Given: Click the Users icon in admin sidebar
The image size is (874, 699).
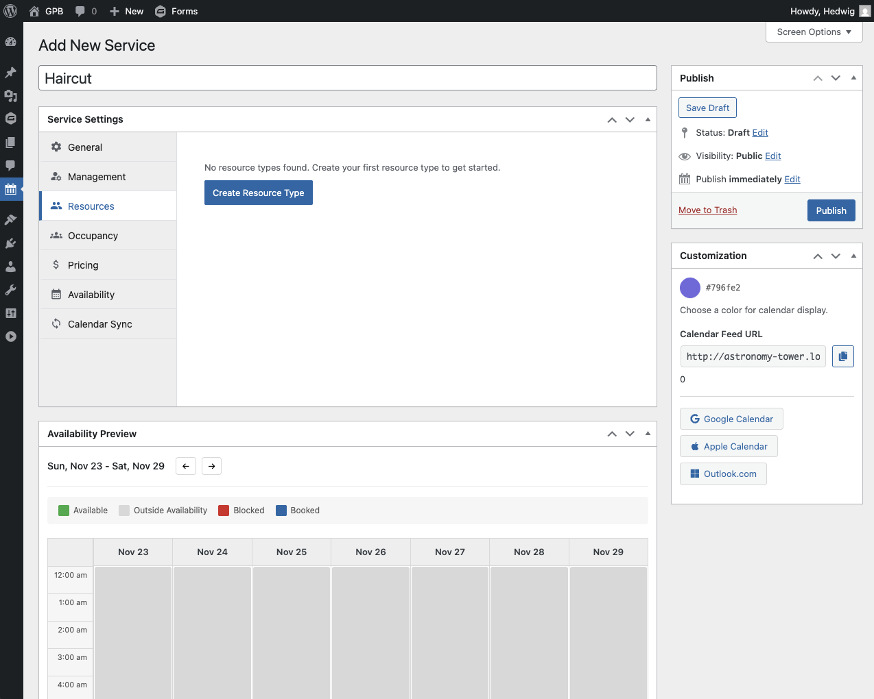Looking at the screenshot, I should pos(11,267).
